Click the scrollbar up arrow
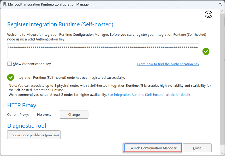 point(222,11)
